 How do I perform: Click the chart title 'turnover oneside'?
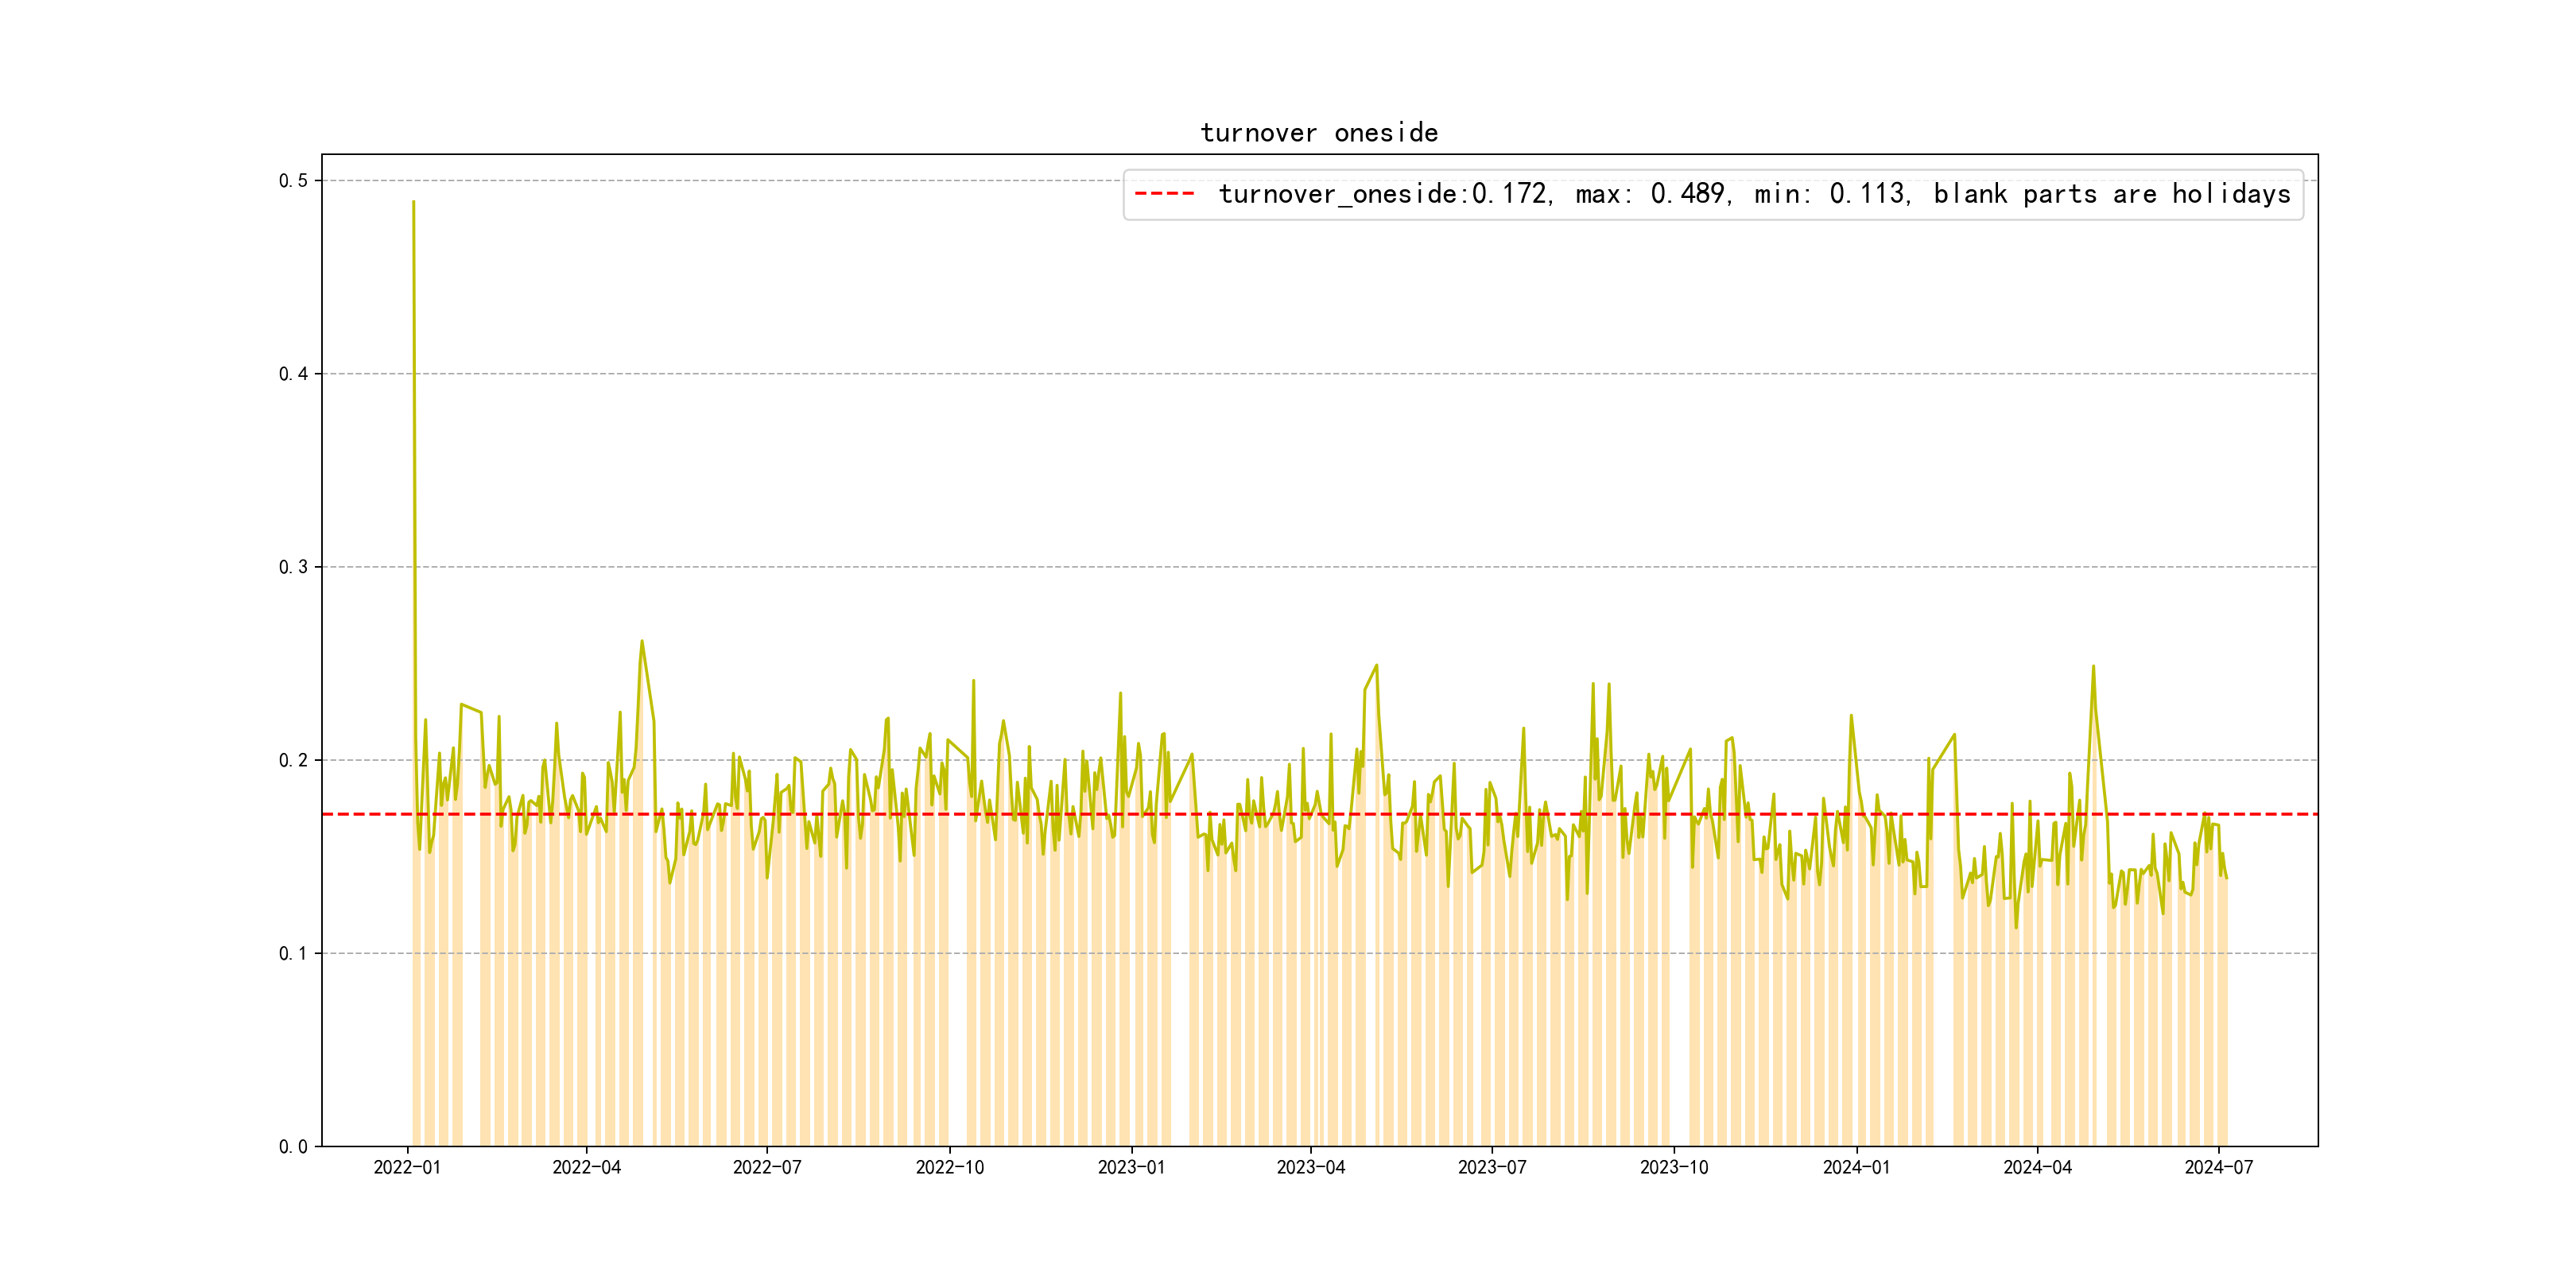pyautogui.click(x=1318, y=133)
